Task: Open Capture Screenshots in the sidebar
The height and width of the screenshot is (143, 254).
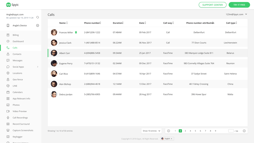Action: [23, 130]
